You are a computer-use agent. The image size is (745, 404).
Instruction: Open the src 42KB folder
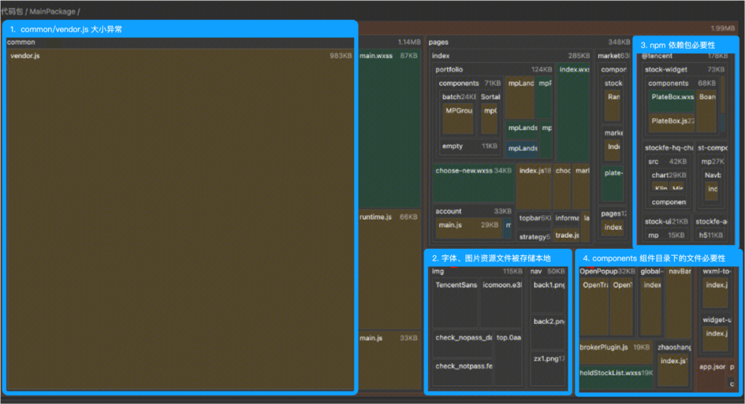point(667,161)
